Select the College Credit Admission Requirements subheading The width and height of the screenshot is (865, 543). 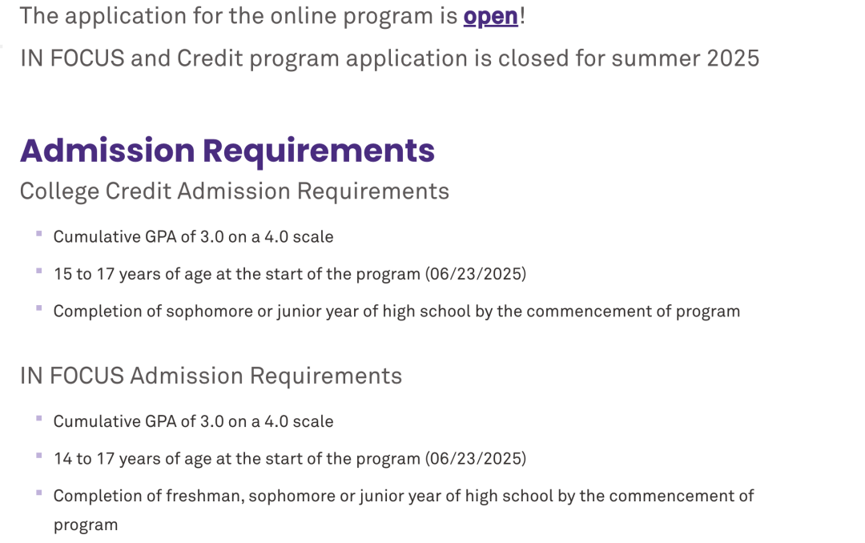coord(235,191)
